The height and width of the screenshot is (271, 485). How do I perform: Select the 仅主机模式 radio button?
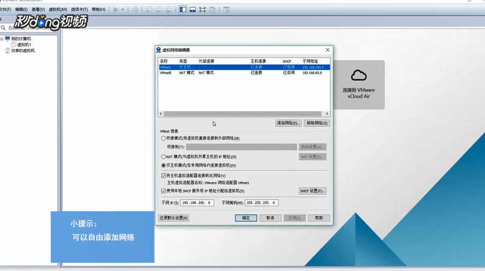pyautogui.click(x=163, y=166)
